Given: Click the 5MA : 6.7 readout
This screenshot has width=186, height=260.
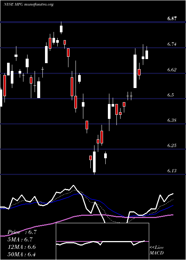Looking at the screenshot, I should click(20, 240).
